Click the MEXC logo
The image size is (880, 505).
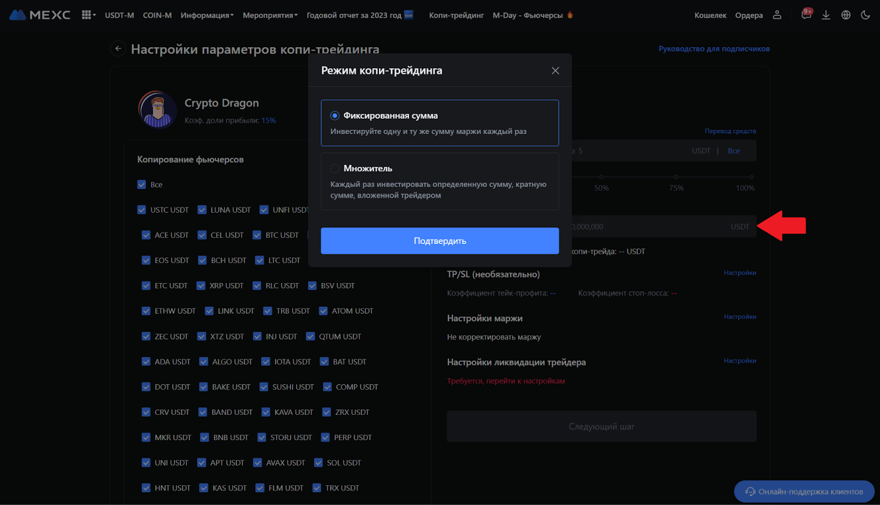click(x=40, y=15)
